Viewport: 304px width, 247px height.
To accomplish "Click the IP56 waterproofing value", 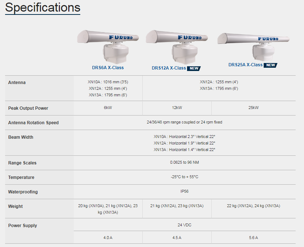I will click(185, 191).
